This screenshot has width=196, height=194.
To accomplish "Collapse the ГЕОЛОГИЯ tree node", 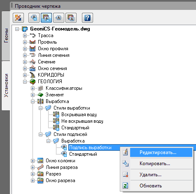I will point(25,82).
